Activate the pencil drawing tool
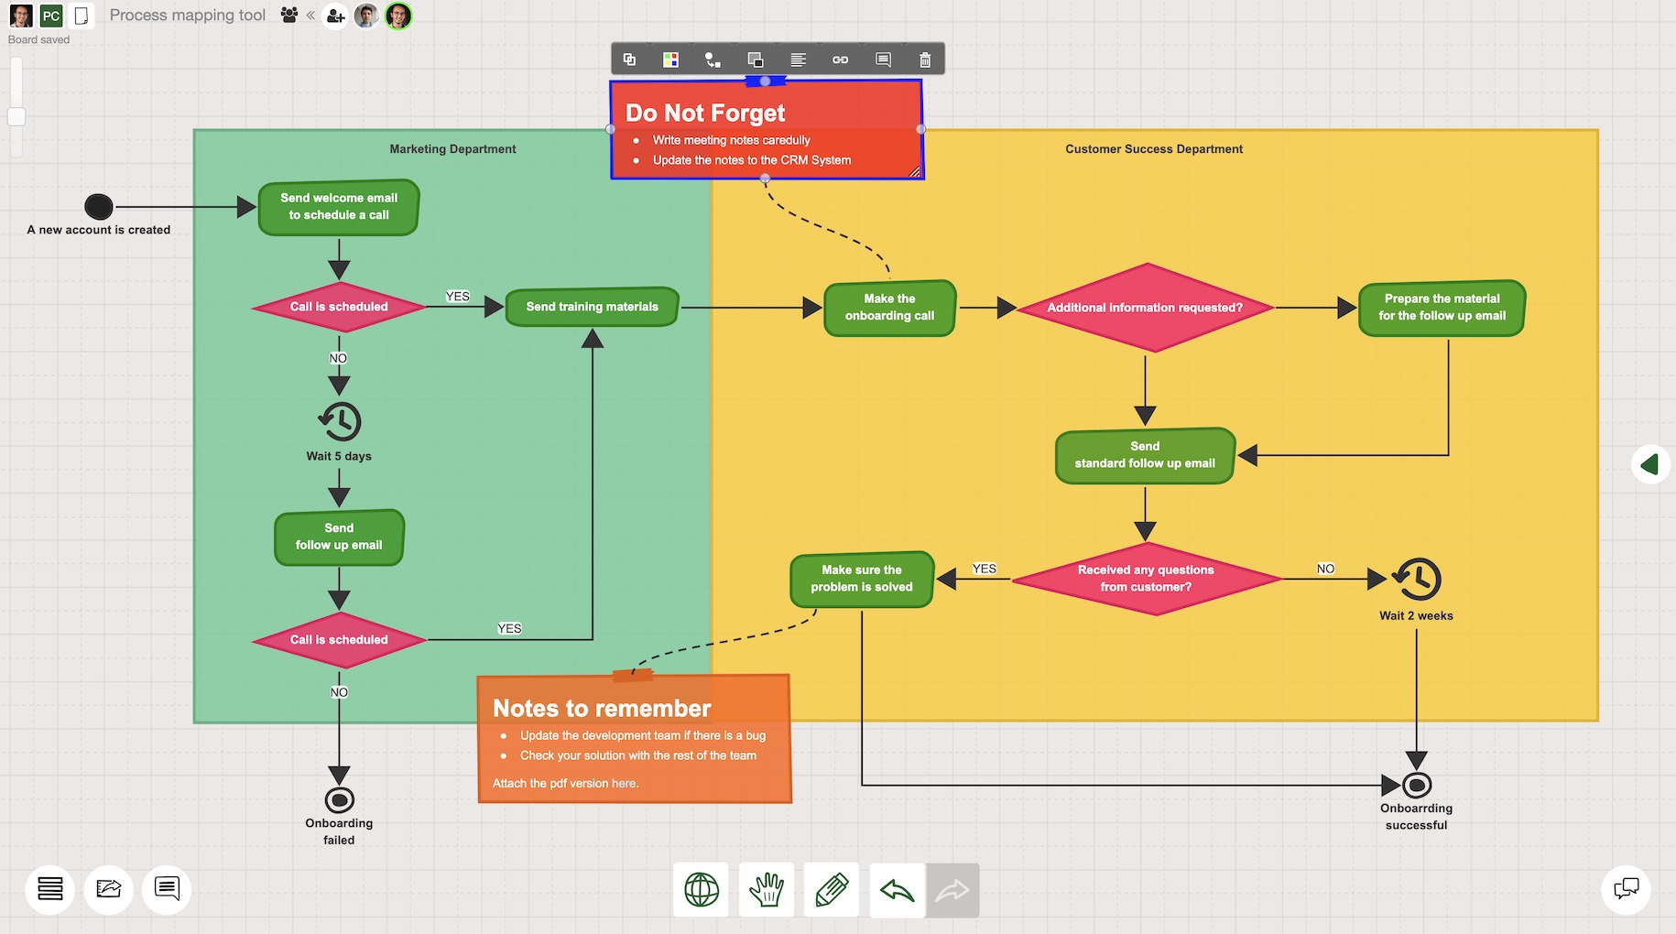This screenshot has height=934, width=1676. pos(831,889)
